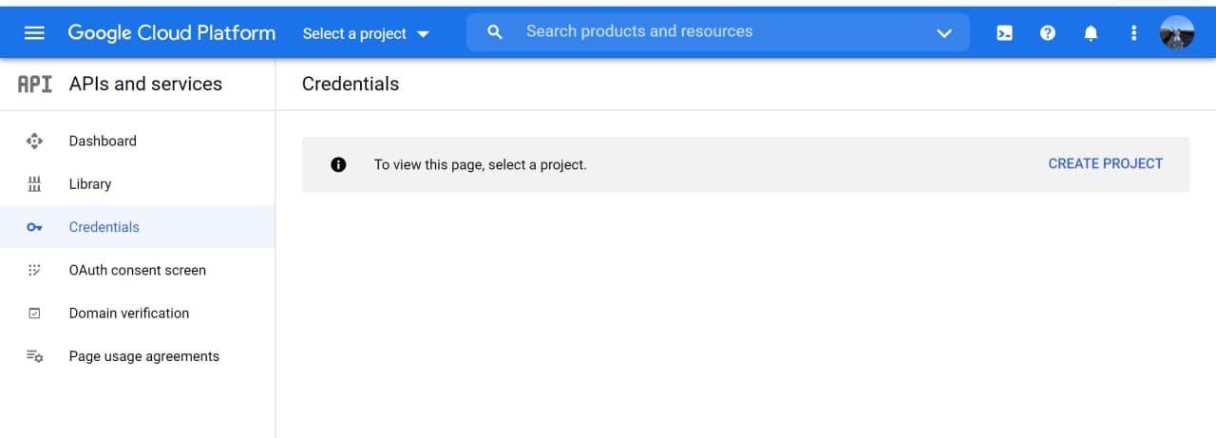Click the OAuth consent screen icon
This screenshot has height=438, width=1216.
(34, 270)
